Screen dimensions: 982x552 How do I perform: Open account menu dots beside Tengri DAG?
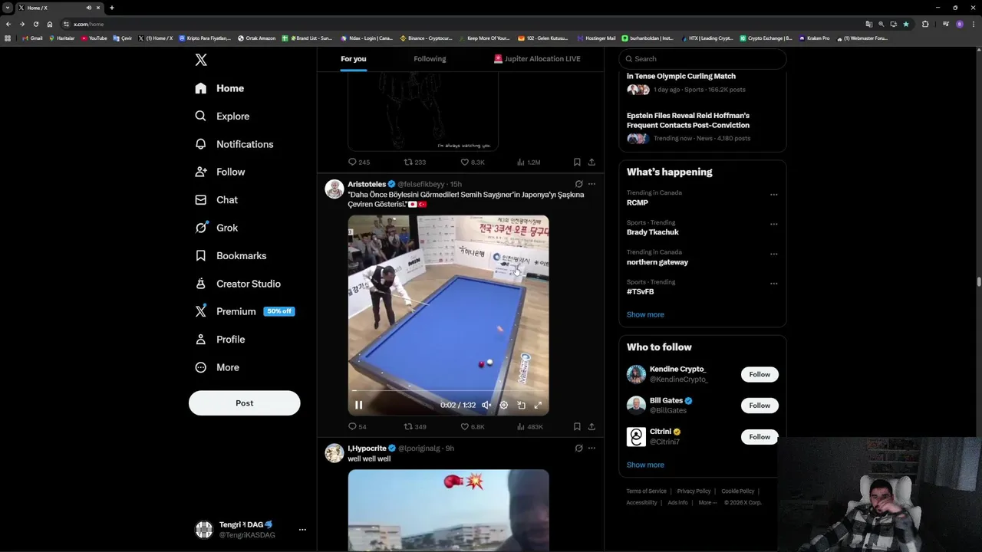pyautogui.click(x=302, y=529)
